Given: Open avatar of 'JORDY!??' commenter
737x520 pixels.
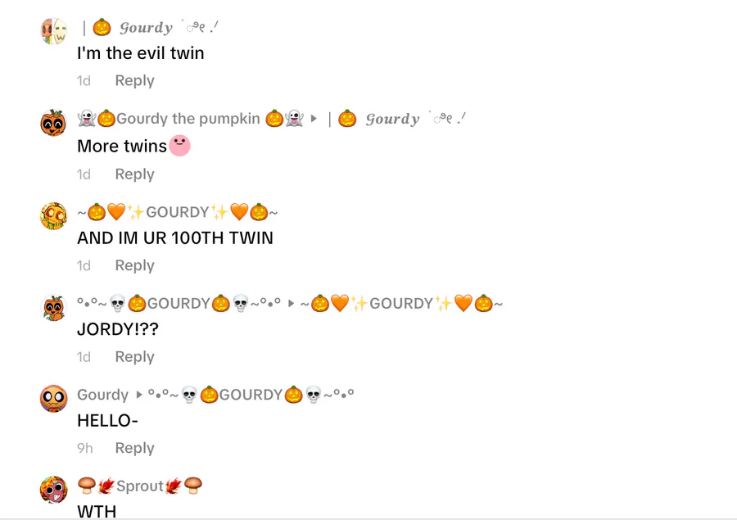Looking at the screenshot, I should [53, 307].
